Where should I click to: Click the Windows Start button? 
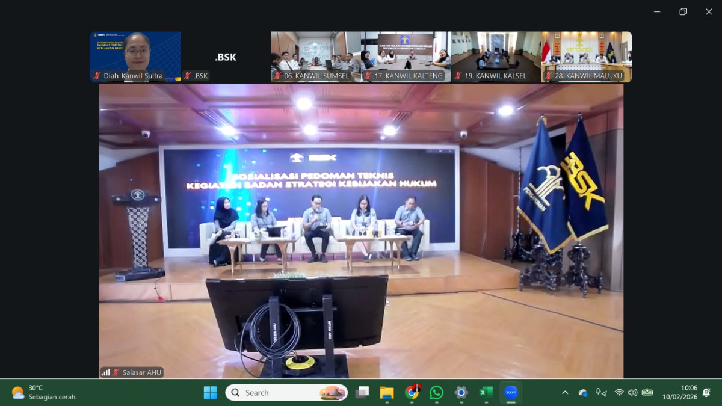tap(210, 393)
